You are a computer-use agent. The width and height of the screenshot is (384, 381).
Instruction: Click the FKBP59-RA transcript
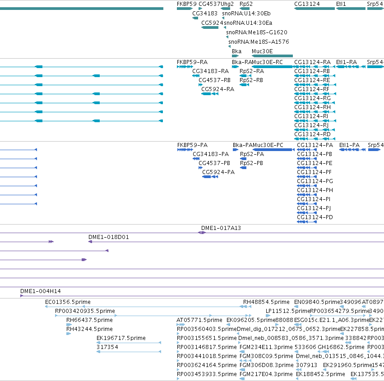pos(185,67)
